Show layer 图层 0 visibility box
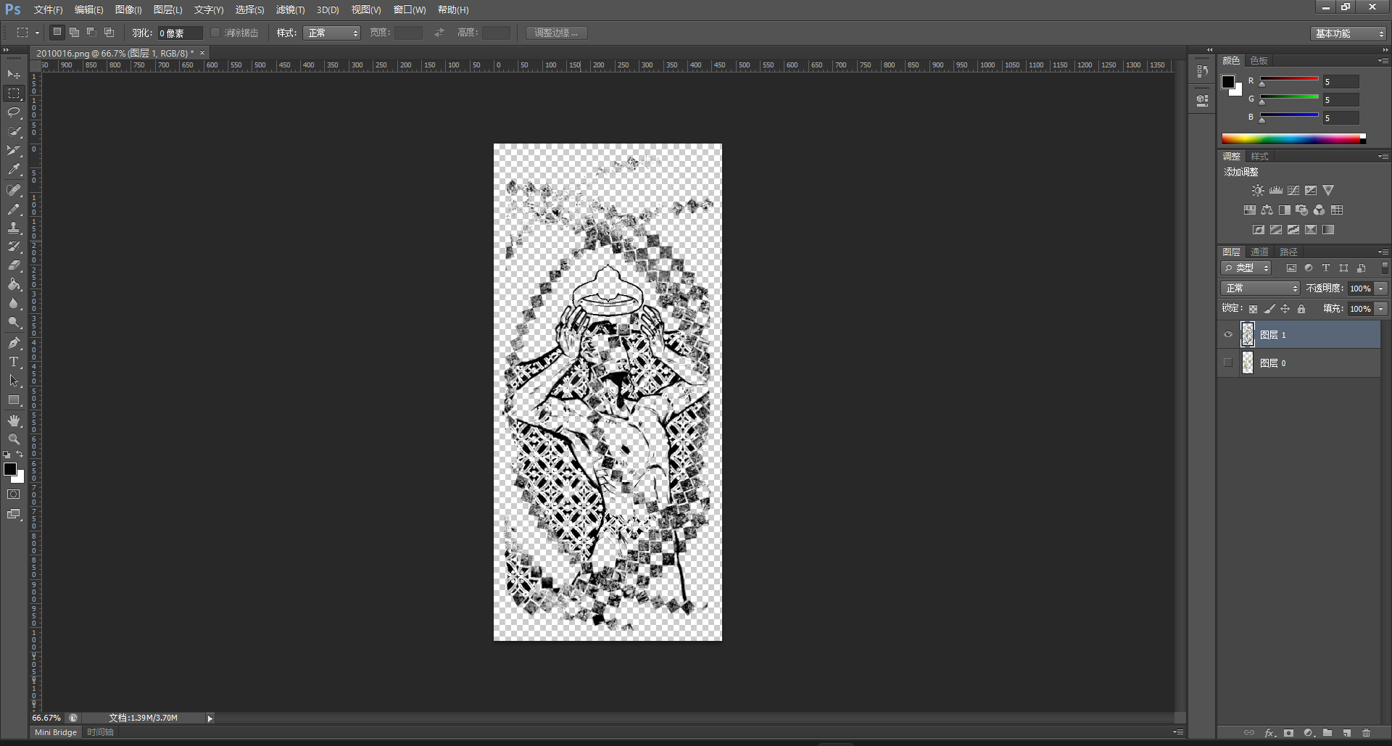The height and width of the screenshot is (746, 1392). point(1228,363)
